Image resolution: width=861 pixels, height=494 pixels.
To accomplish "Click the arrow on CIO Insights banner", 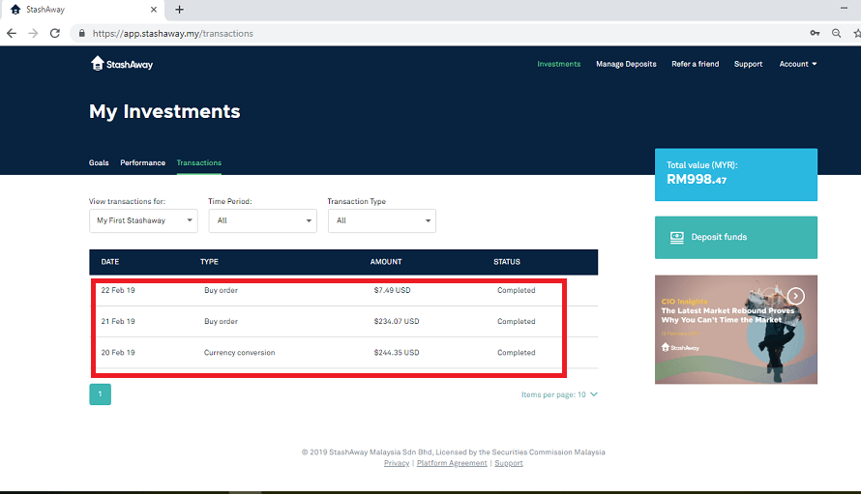I will [795, 297].
